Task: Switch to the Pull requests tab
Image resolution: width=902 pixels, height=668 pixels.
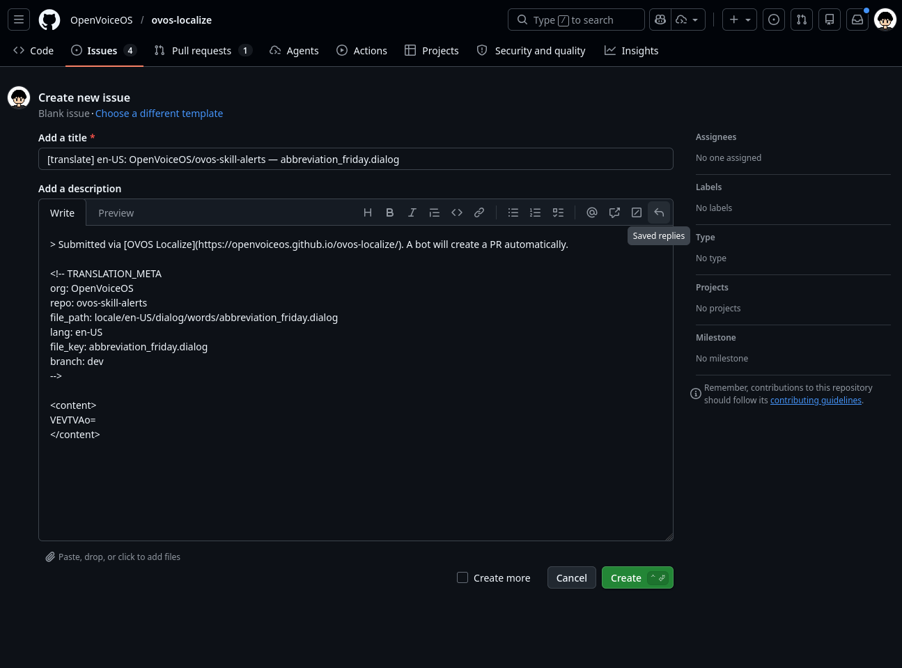Action: tap(203, 50)
